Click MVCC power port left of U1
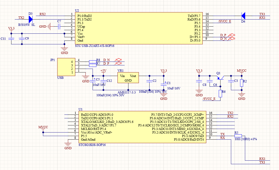Image resolution: width=279 pixels, height=170 pixels. point(43,128)
